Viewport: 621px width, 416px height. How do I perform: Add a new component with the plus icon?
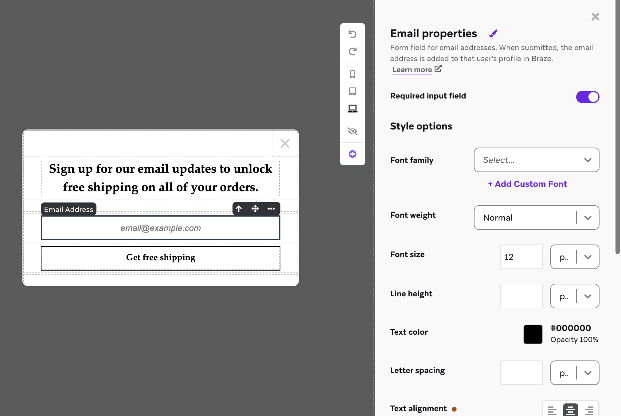[352, 154]
